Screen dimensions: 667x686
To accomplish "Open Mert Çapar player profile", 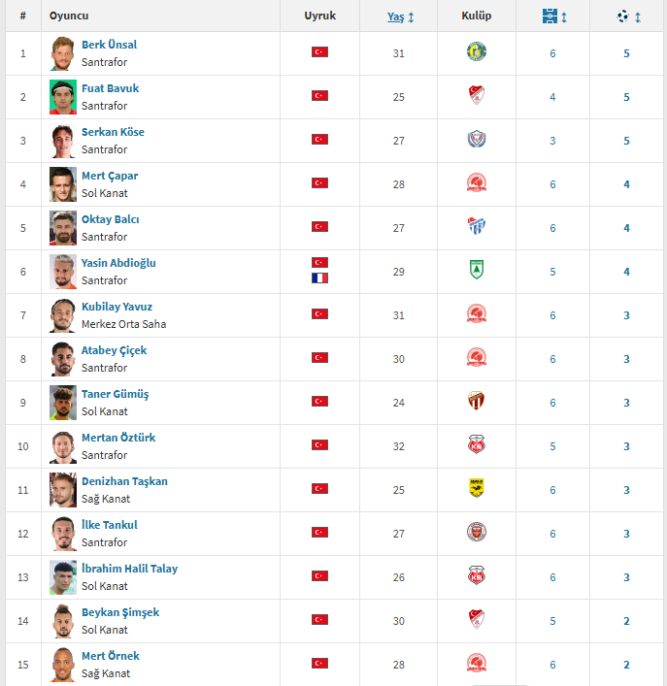I will click(110, 176).
